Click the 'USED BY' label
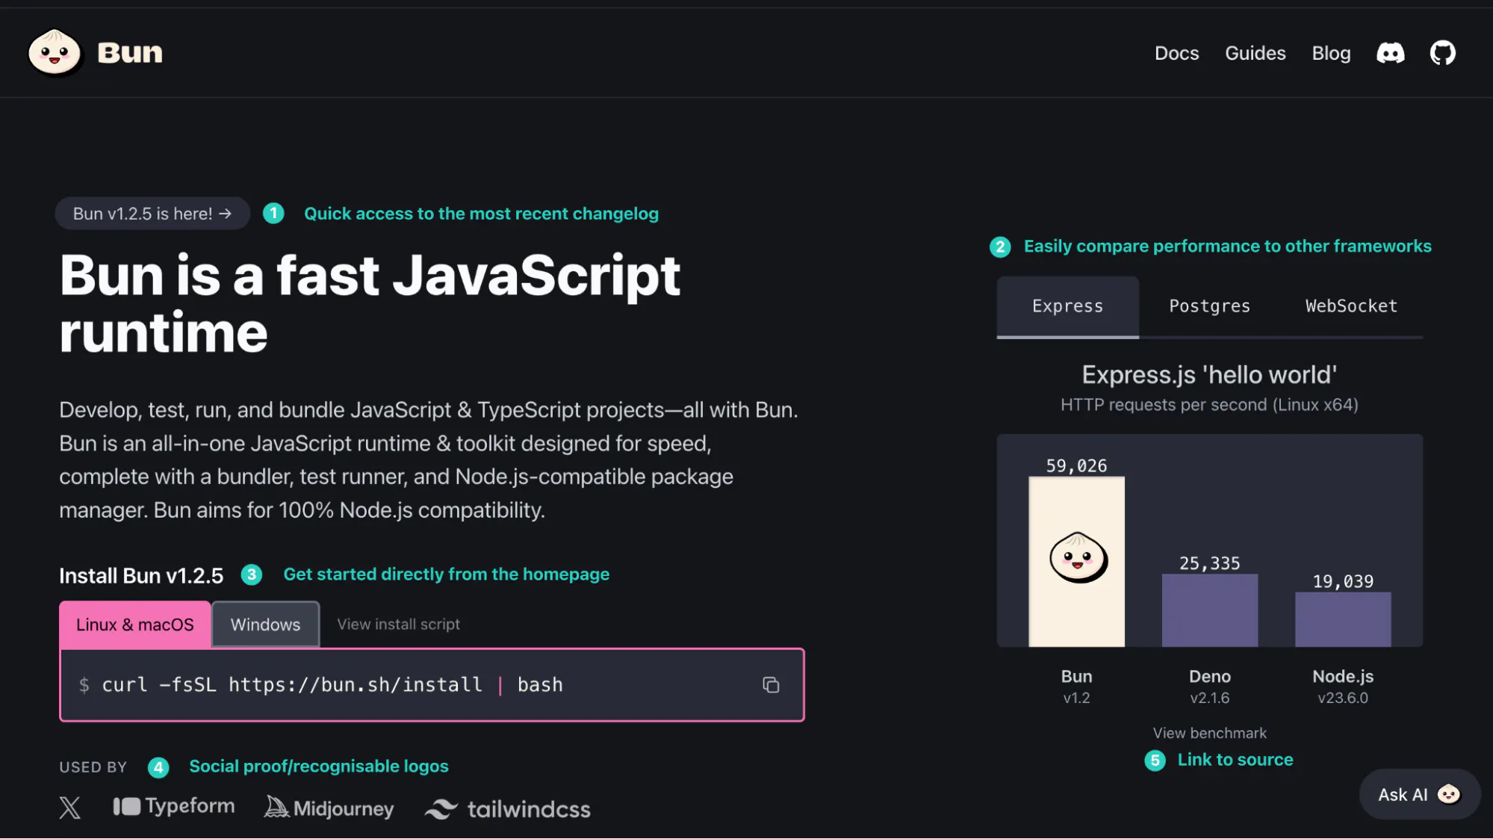Viewport: 1493px width, 839px height. tap(93, 767)
